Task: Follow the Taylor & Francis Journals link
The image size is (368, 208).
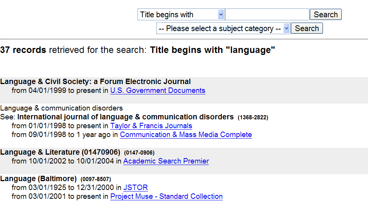Action: coord(151,126)
